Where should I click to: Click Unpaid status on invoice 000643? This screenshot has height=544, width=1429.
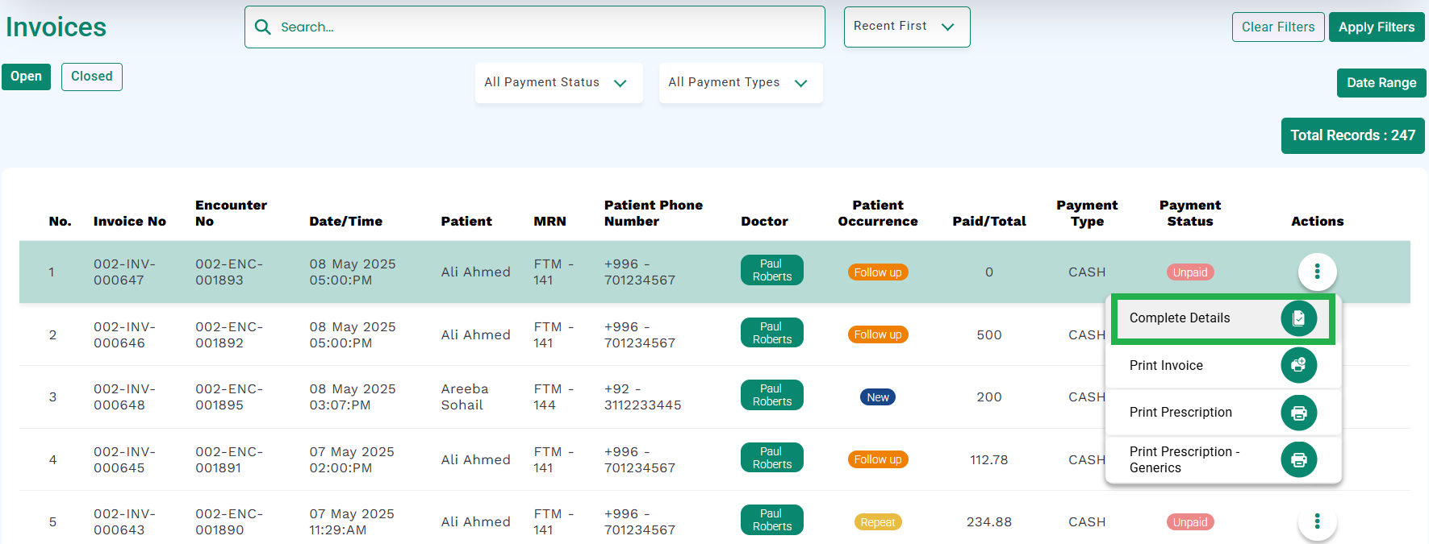[1190, 522]
